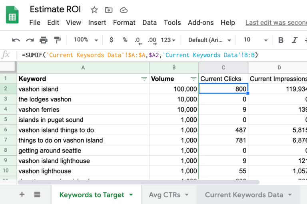The width and height of the screenshot is (307, 204).
Task: Open the font size 10 dropdown
Action: [255, 40]
